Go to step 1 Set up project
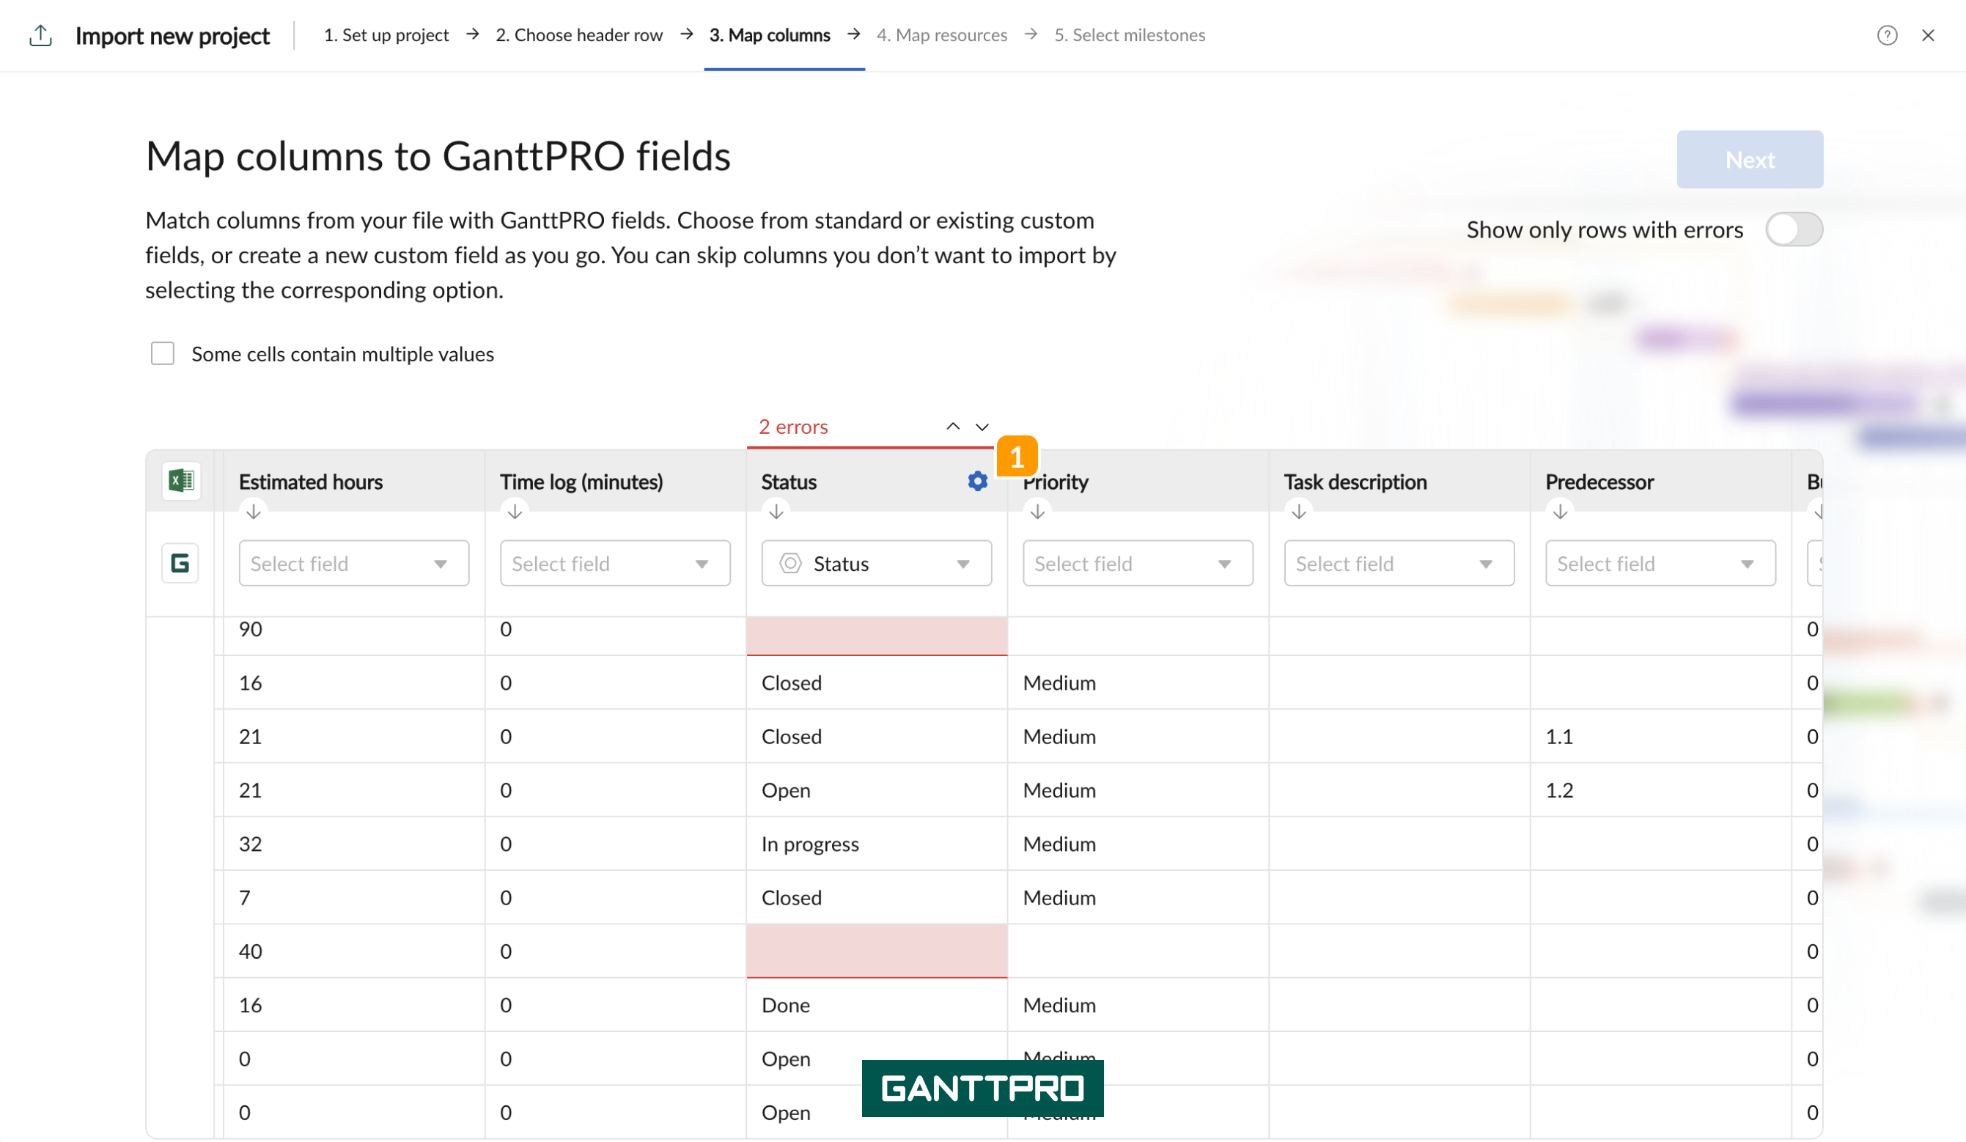The height and width of the screenshot is (1142, 1966). click(x=386, y=35)
